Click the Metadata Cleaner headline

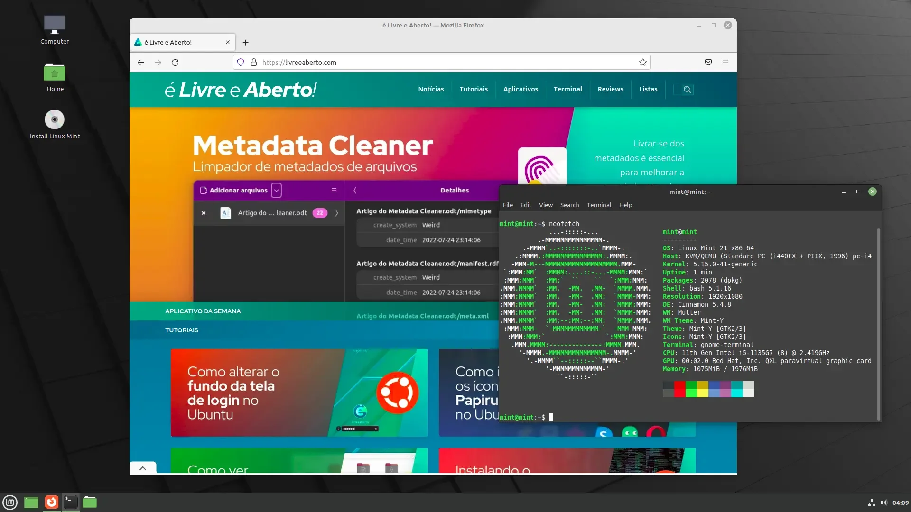pos(313,145)
